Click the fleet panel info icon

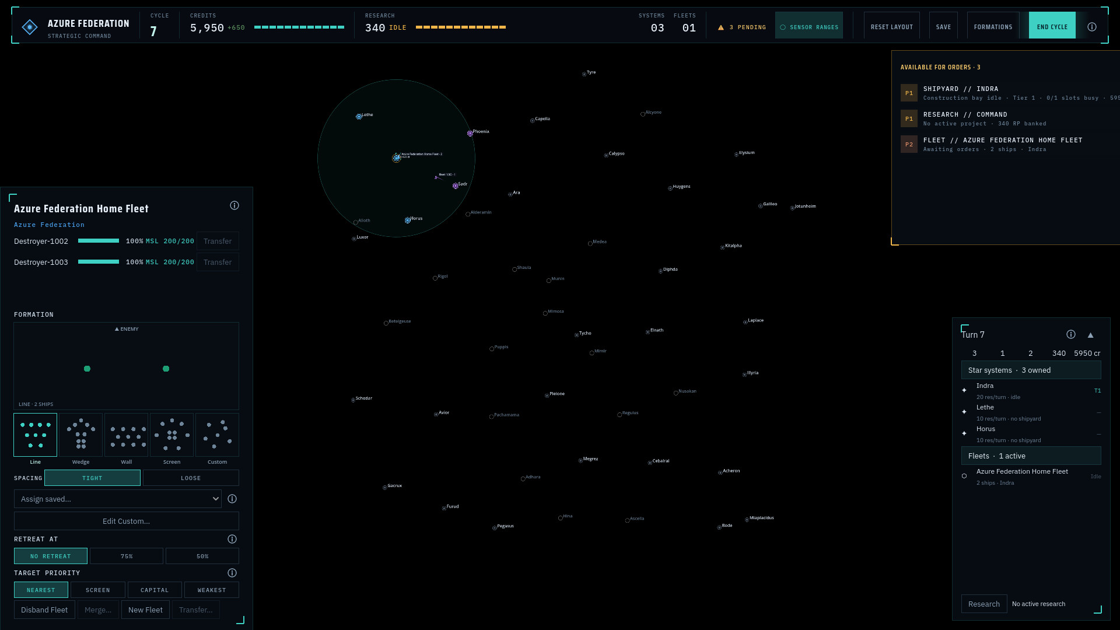235,205
